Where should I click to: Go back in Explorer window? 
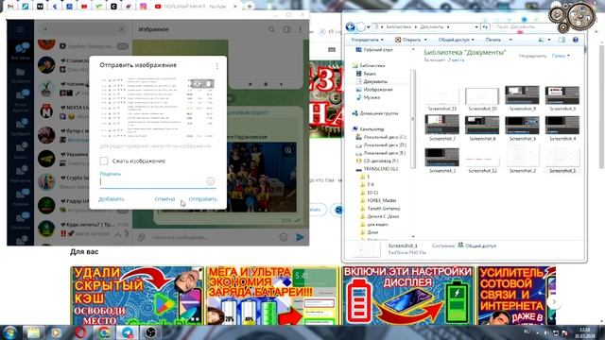pos(351,27)
